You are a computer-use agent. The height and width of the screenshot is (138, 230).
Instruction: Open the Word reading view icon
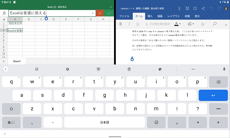195,8
